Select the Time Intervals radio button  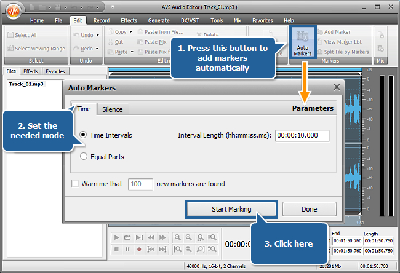(83, 135)
